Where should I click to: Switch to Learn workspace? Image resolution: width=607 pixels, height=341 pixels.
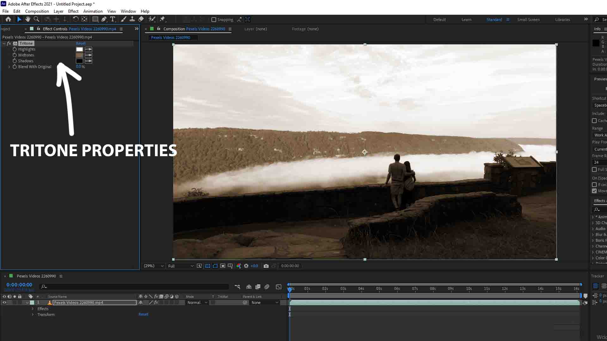[466, 20]
